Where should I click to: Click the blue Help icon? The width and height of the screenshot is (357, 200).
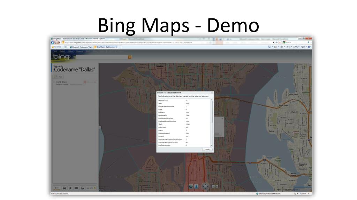[x=309, y=47]
